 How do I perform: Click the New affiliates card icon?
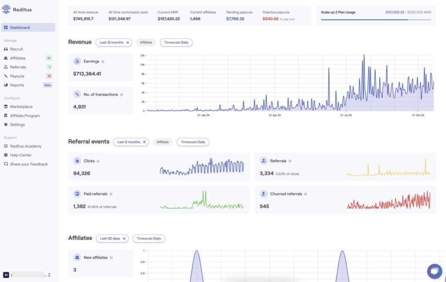point(77,257)
